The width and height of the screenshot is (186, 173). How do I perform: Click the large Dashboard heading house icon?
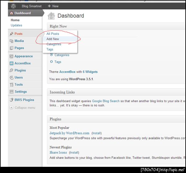click(51, 16)
